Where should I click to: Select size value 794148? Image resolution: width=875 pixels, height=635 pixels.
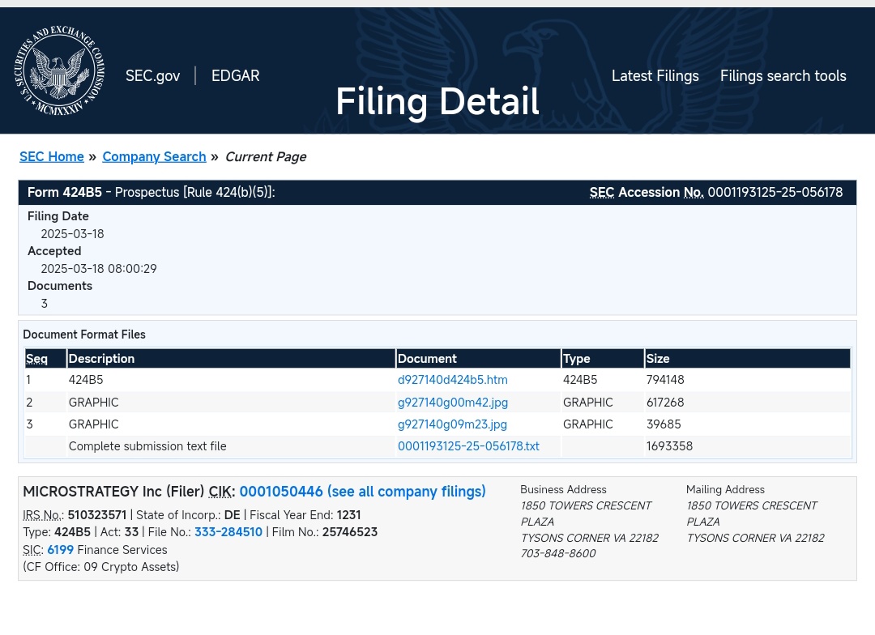click(665, 380)
